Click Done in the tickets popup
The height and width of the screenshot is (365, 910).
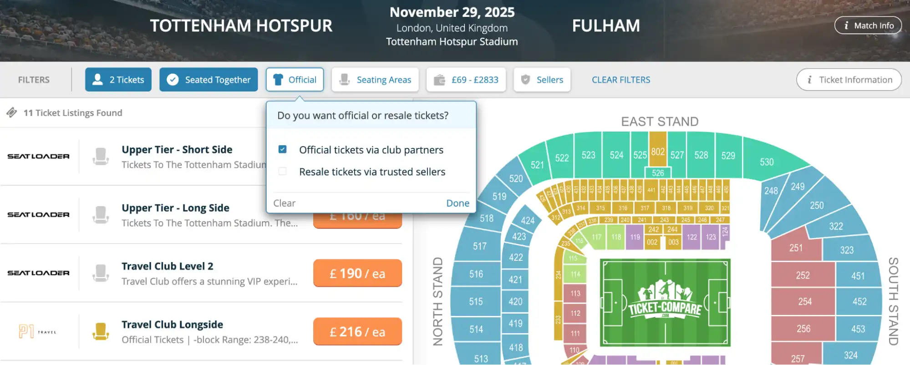pos(458,203)
